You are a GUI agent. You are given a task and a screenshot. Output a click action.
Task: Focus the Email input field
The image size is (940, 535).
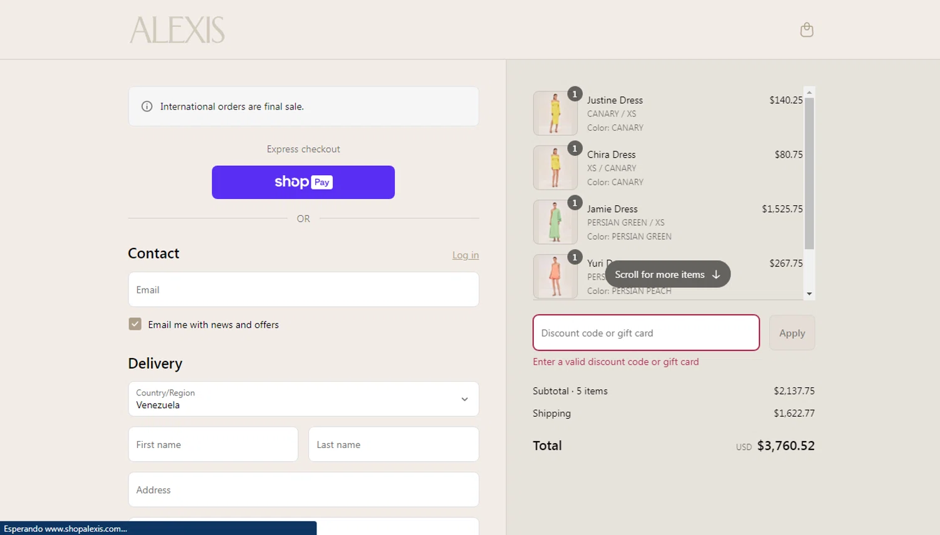pos(303,289)
